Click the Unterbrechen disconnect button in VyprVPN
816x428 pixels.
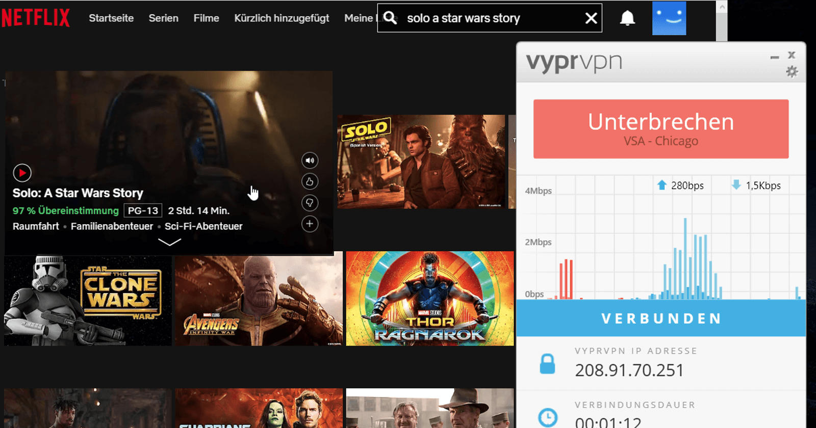(x=661, y=129)
